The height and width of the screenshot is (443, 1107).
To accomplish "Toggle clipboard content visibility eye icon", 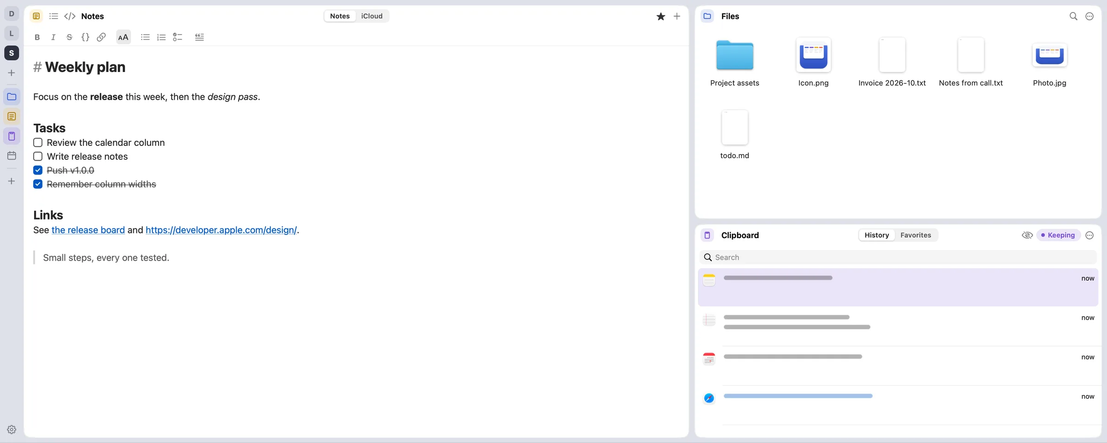I will pyautogui.click(x=1027, y=235).
